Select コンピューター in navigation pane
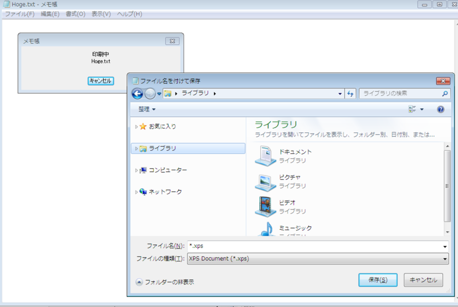The width and height of the screenshot is (458, 307). [x=168, y=170]
